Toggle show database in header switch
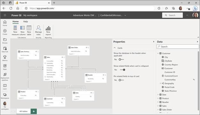 click(x=121, y=59)
